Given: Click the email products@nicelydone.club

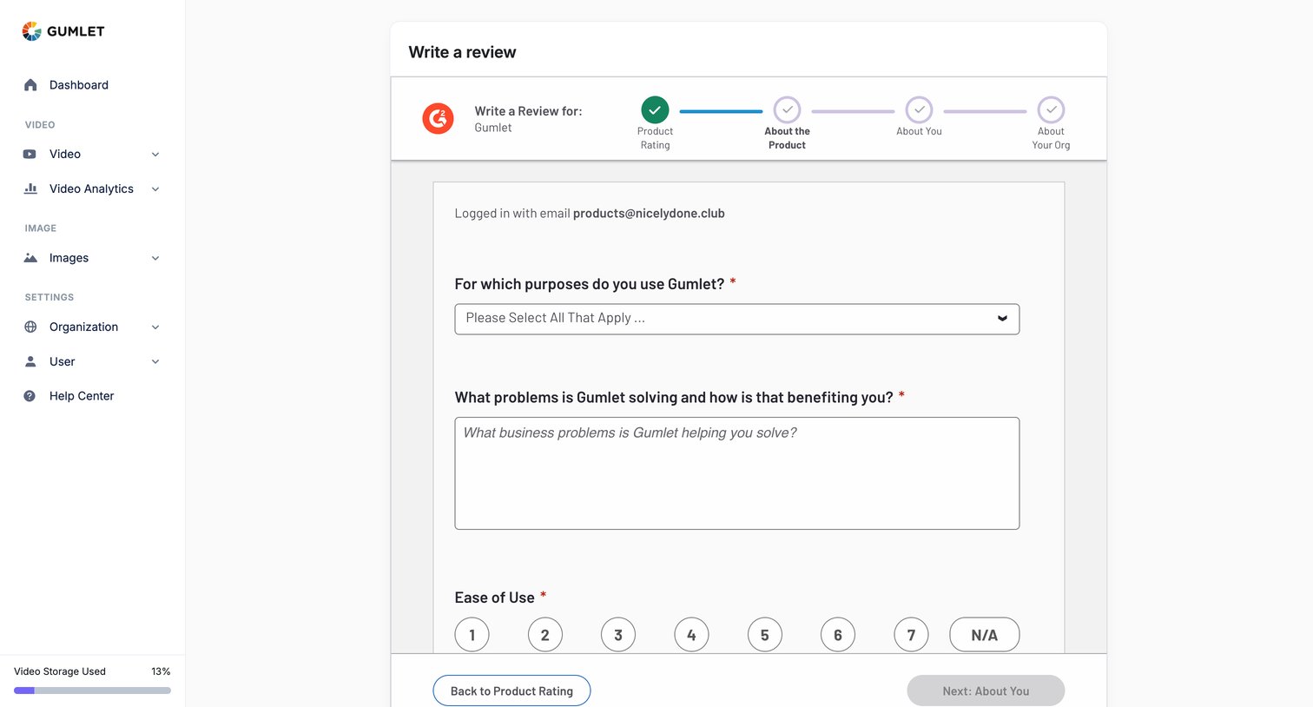Looking at the screenshot, I should (x=649, y=214).
